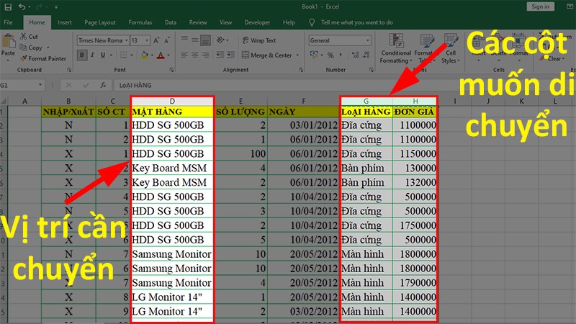Click the View ribbon tab
576x324 pixels.
(x=225, y=22)
